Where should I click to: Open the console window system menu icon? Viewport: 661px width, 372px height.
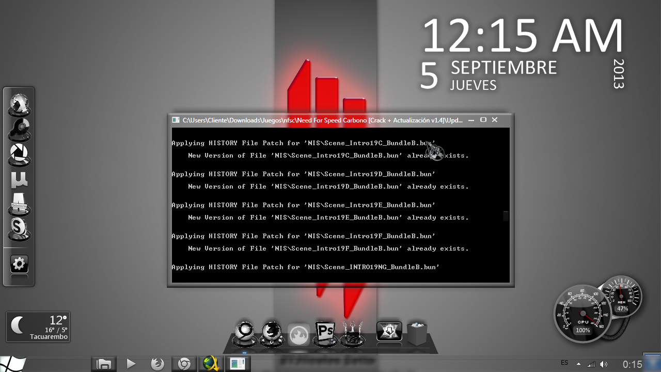pos(176,120)
